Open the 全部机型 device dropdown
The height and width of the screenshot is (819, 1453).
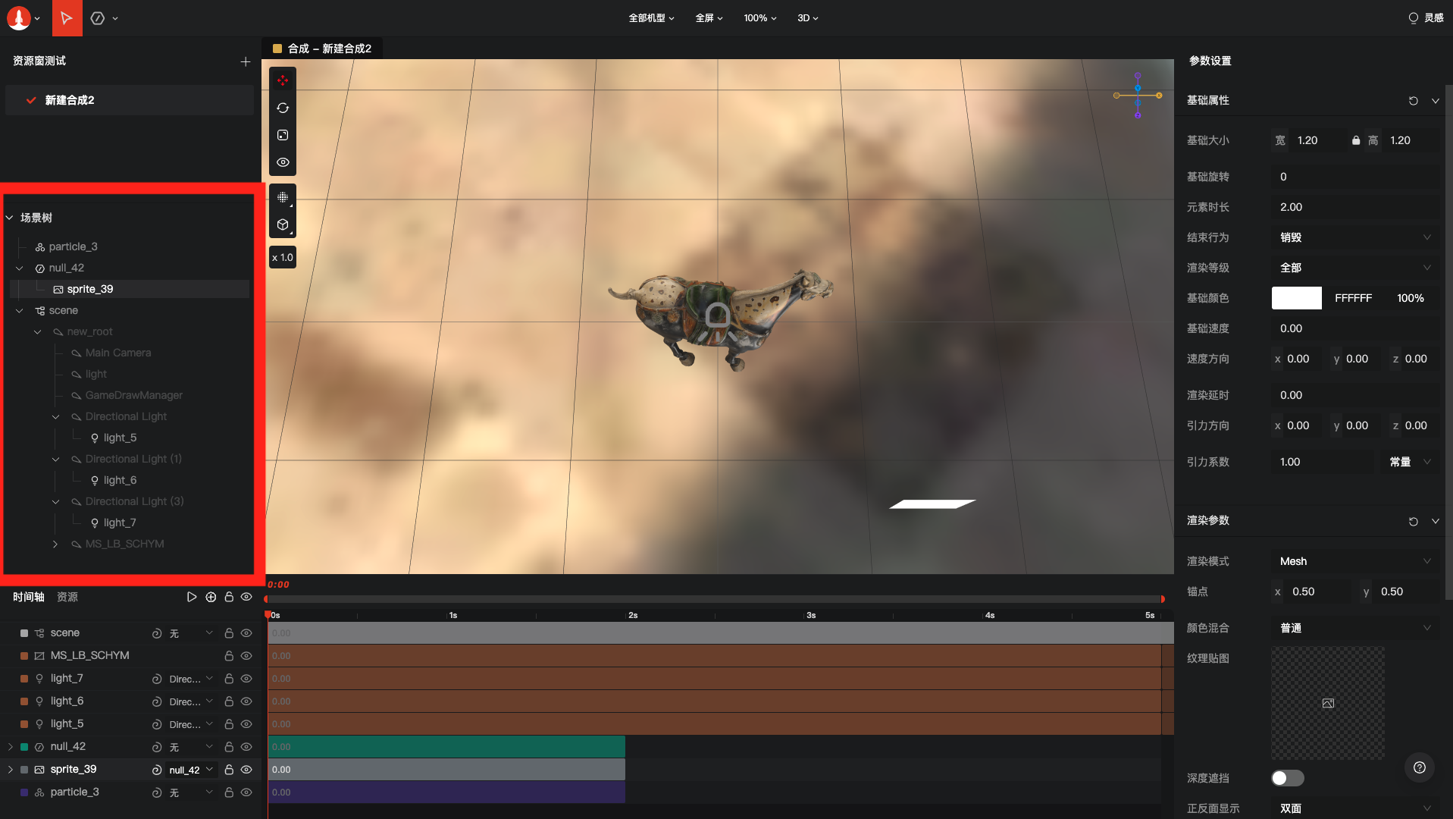point(651,17)
